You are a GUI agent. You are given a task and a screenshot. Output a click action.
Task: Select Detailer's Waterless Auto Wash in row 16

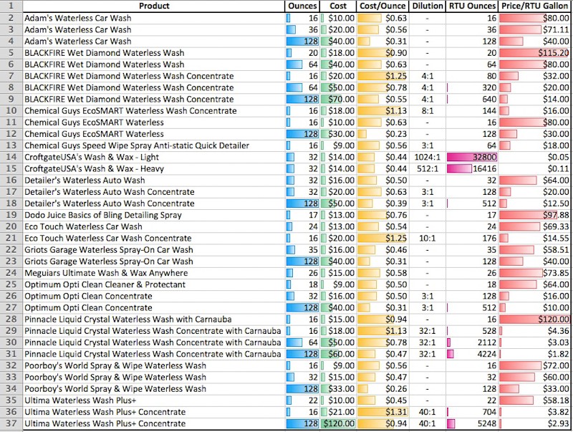click(154, 181)
